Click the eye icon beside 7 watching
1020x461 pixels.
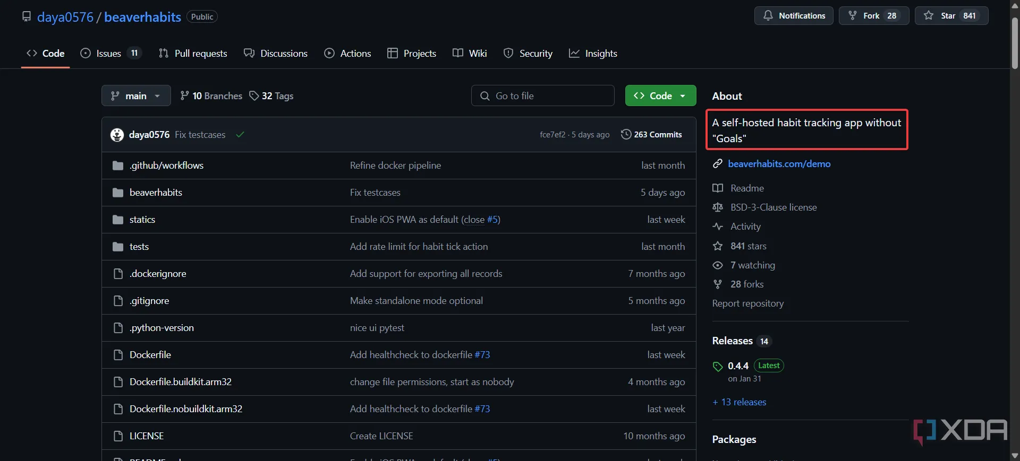tap(718, 265)
